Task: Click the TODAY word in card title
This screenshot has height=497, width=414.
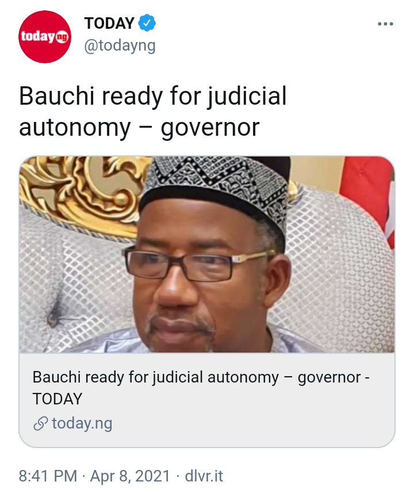Action: [57, 399]
